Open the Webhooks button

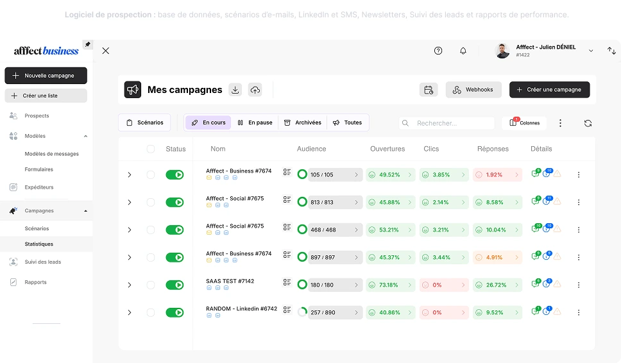pos(473,90)
